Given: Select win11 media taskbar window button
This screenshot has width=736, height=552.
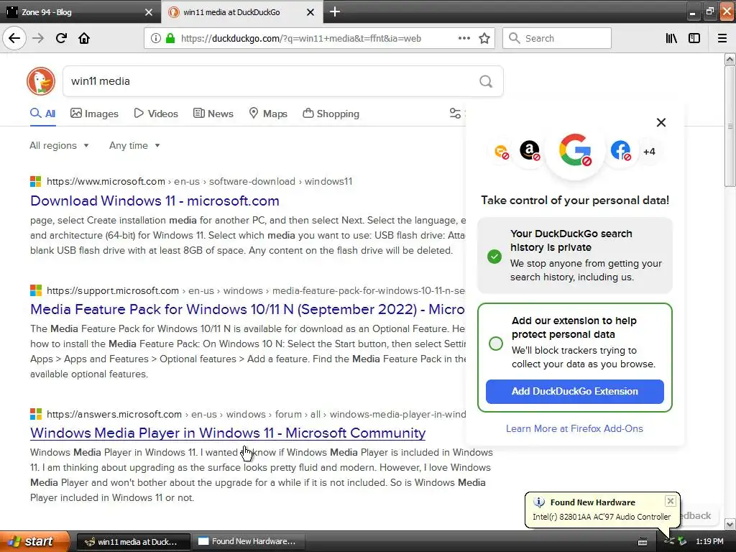Looking at the screenshot, I should point(134,541).
